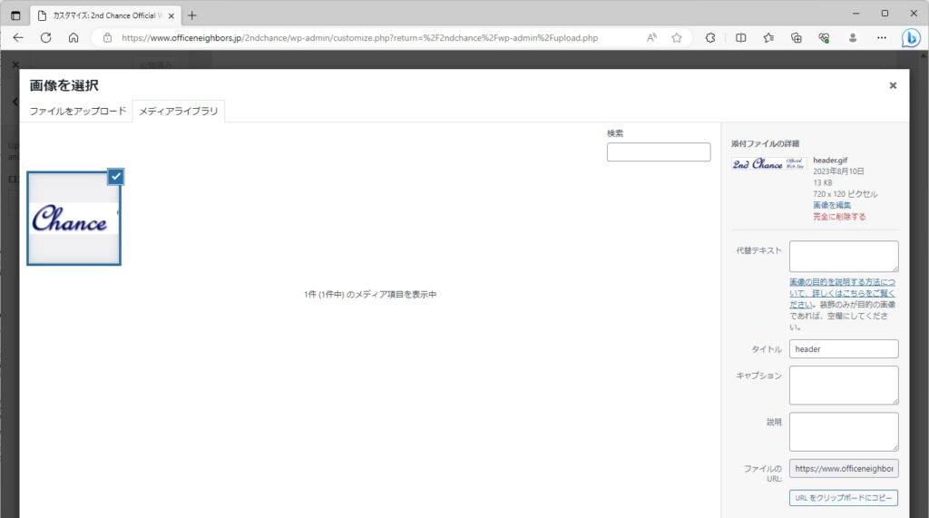Open the Collections icon in toolbar
Image resolution: width=929 pixels, height=518 pixels.
coord(797,38)
